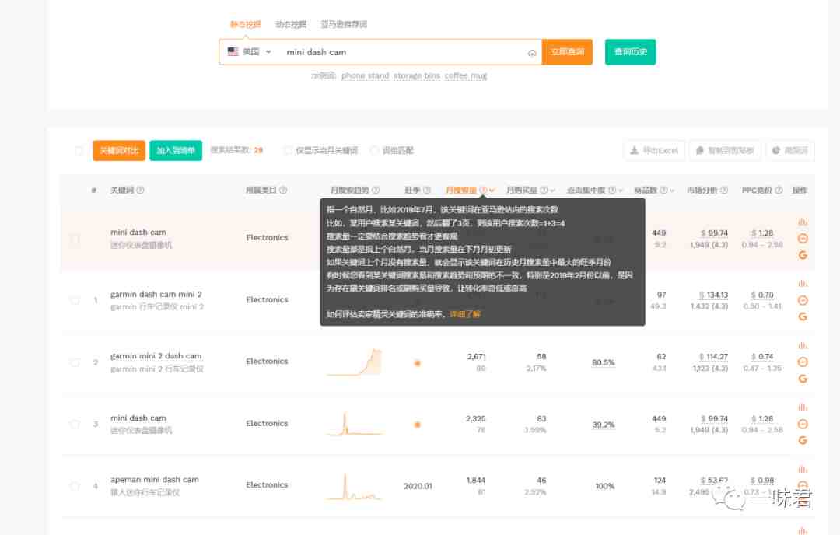Screen dimensions: 840x535
Task: Tick checkbox for garmin dash cam mini 2
Action: point(75,300)
